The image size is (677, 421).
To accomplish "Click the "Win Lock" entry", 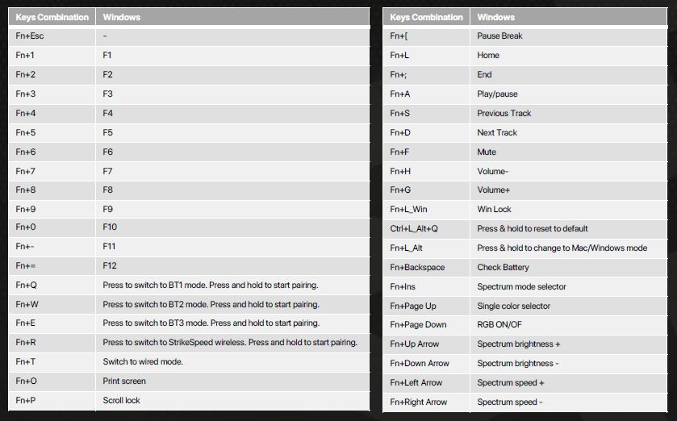I will 494,210.
